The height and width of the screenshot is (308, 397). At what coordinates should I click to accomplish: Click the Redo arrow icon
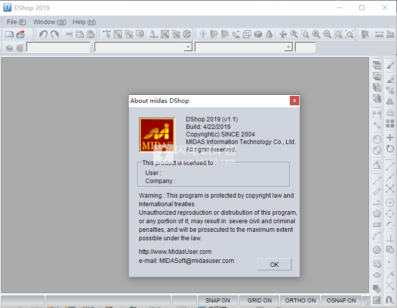click(55, 34)
